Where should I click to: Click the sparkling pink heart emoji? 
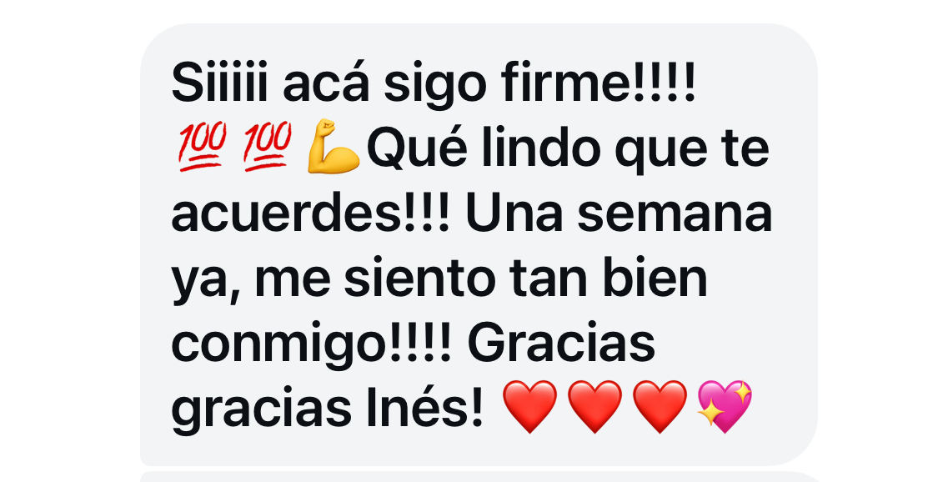coord(725,406)
